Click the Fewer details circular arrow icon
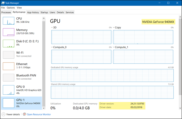The width and height of the screenshot is (182, 119). pos(3,114)
